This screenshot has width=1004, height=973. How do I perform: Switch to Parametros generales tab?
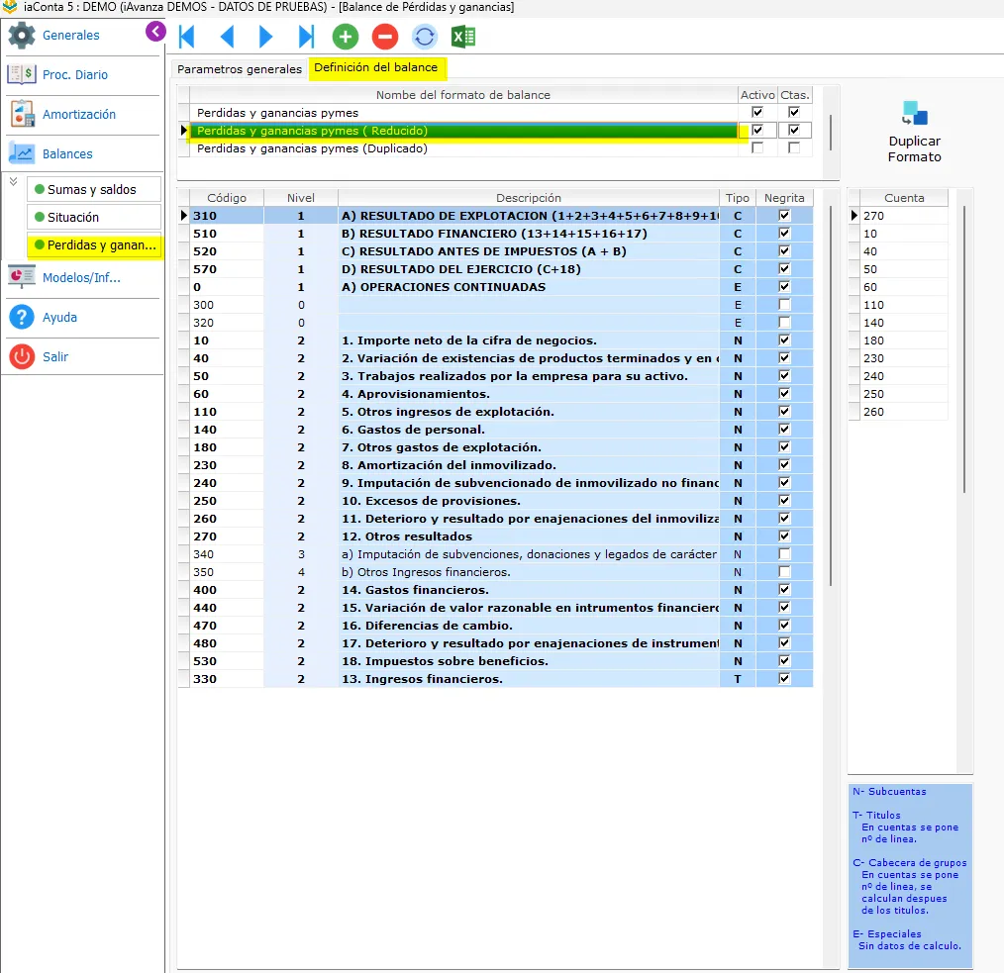(239, 69)
